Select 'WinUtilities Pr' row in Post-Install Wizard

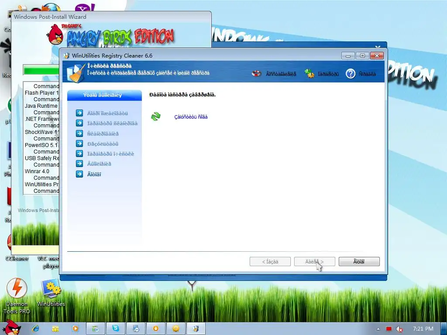(41, 185)
